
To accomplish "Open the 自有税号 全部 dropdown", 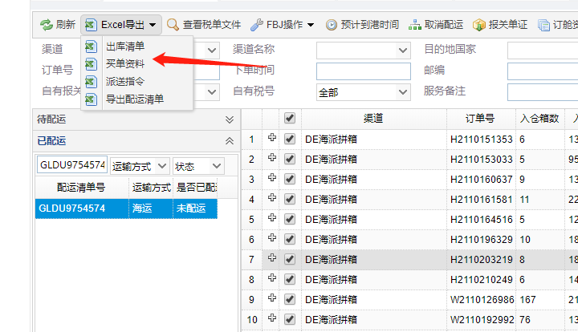I will click(363, 92).
